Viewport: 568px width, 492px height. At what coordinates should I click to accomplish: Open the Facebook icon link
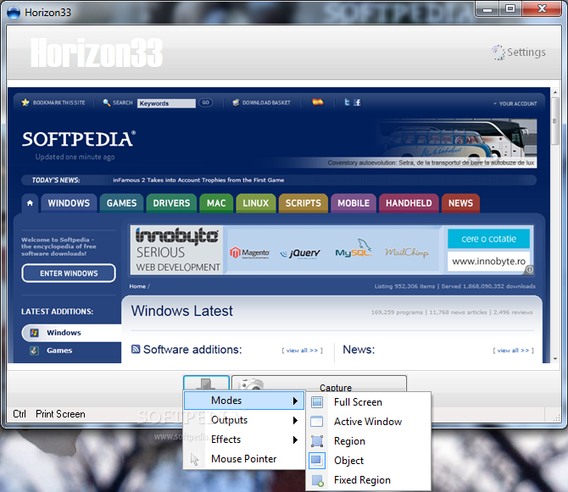(357, 102)
